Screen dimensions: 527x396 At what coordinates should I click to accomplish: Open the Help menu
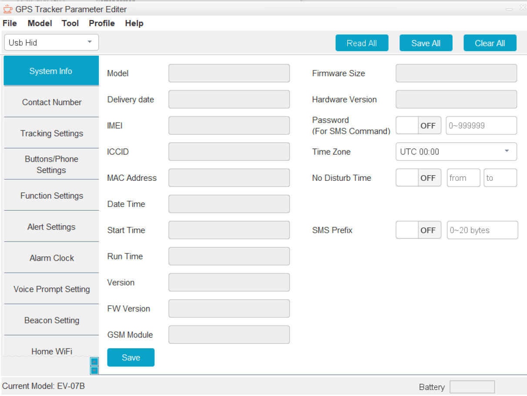(134, 23)
